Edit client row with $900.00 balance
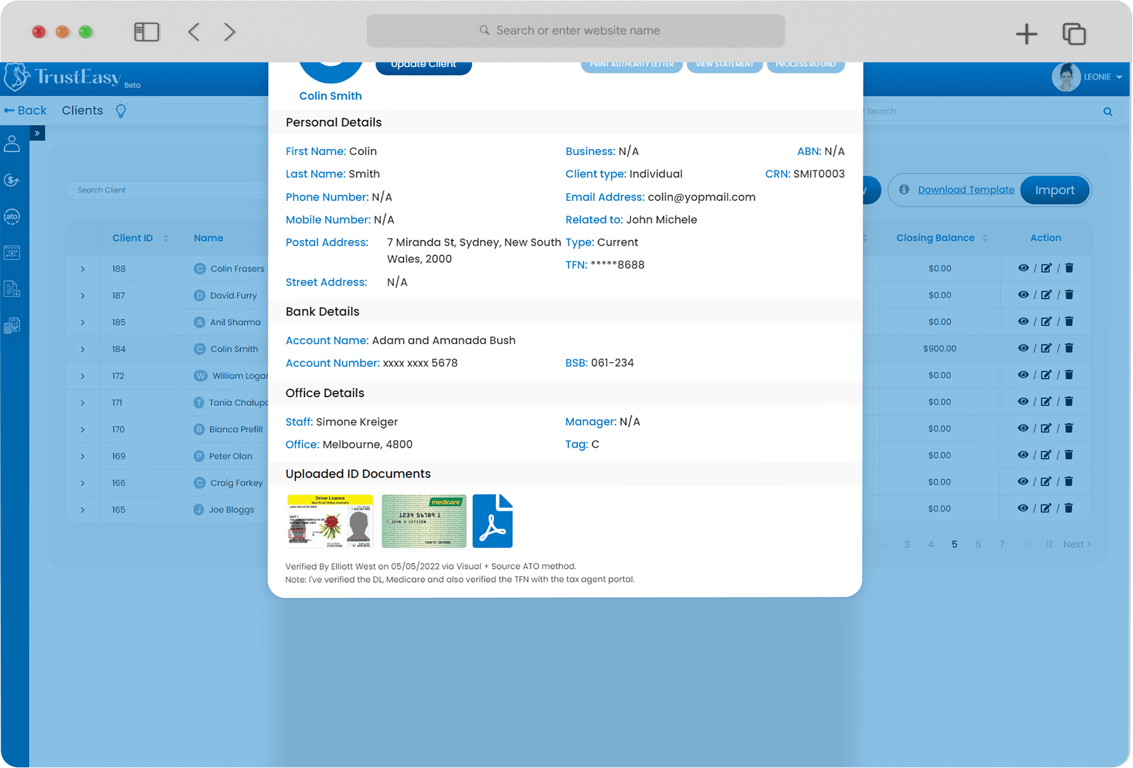 [x=1046, y=348]
